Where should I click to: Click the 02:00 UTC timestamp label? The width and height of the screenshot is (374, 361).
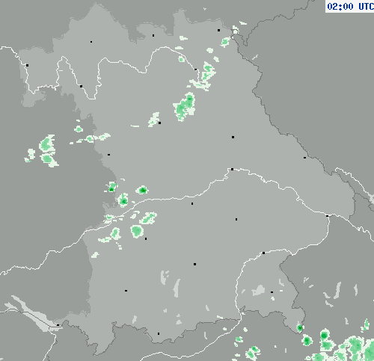(350, 6)
